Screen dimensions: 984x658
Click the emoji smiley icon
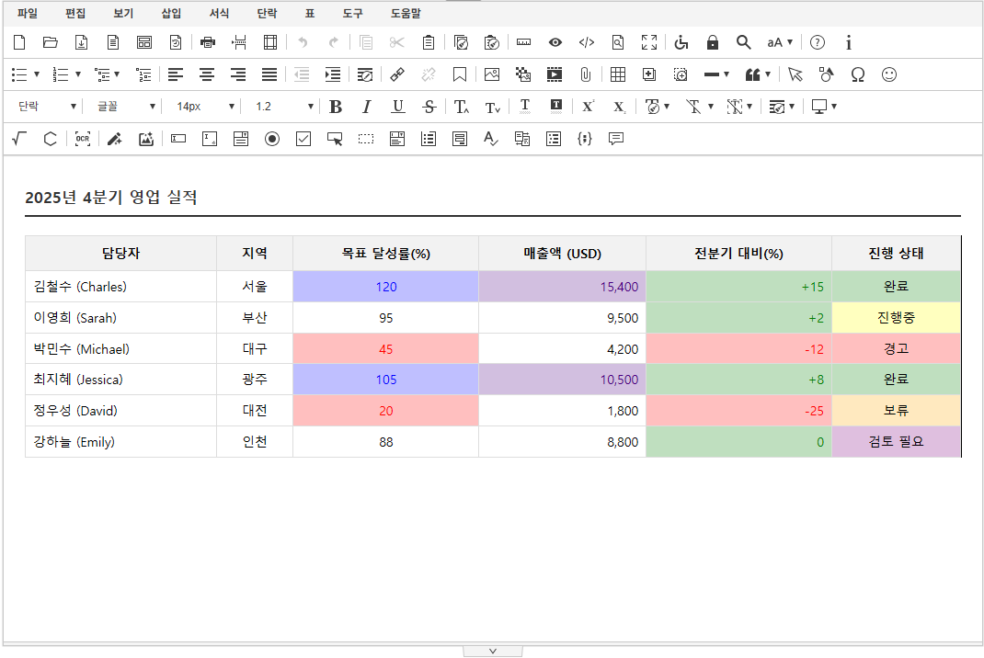[x=889, y=74]
